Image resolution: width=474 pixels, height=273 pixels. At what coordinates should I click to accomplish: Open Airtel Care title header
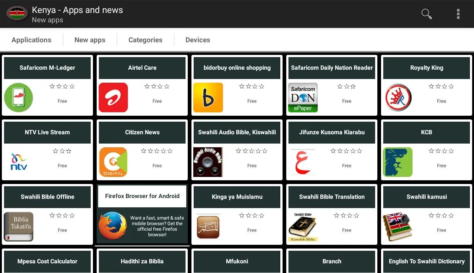(x=142, y=68)
